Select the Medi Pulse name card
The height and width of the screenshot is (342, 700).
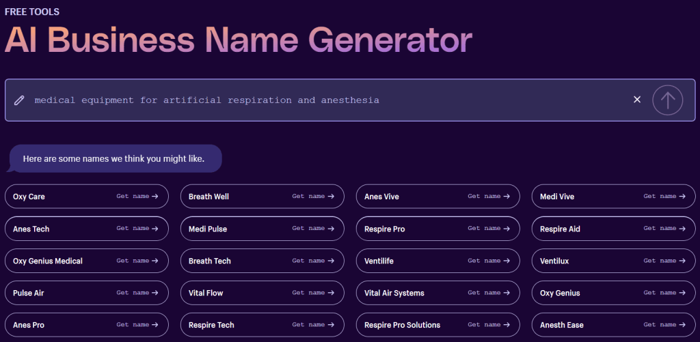coord(262,229)
